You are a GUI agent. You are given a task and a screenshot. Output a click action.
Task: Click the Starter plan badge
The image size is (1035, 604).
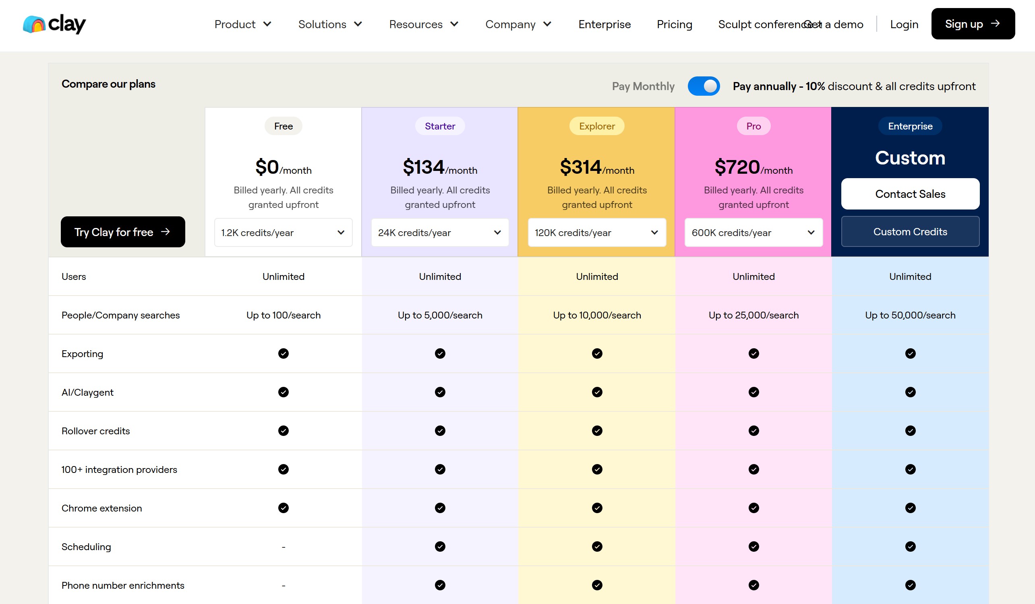440,126
